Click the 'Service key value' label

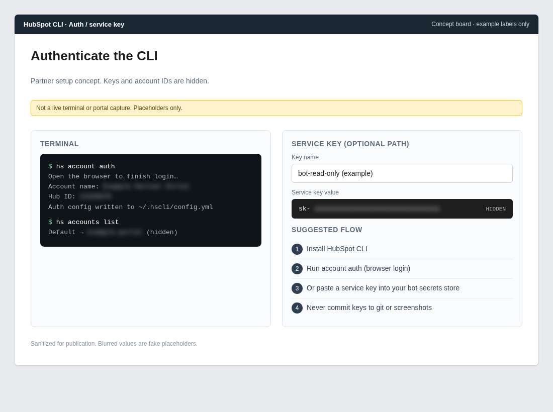point(315,192)
